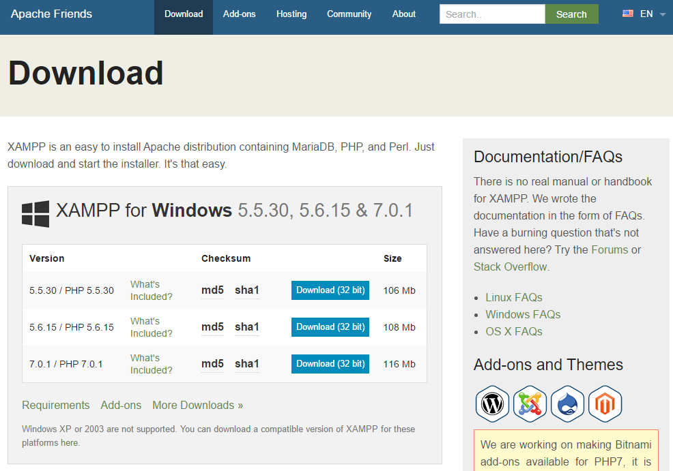Open OS X FAQs
Screen dimensions: 673x471
tap(514, 332)
